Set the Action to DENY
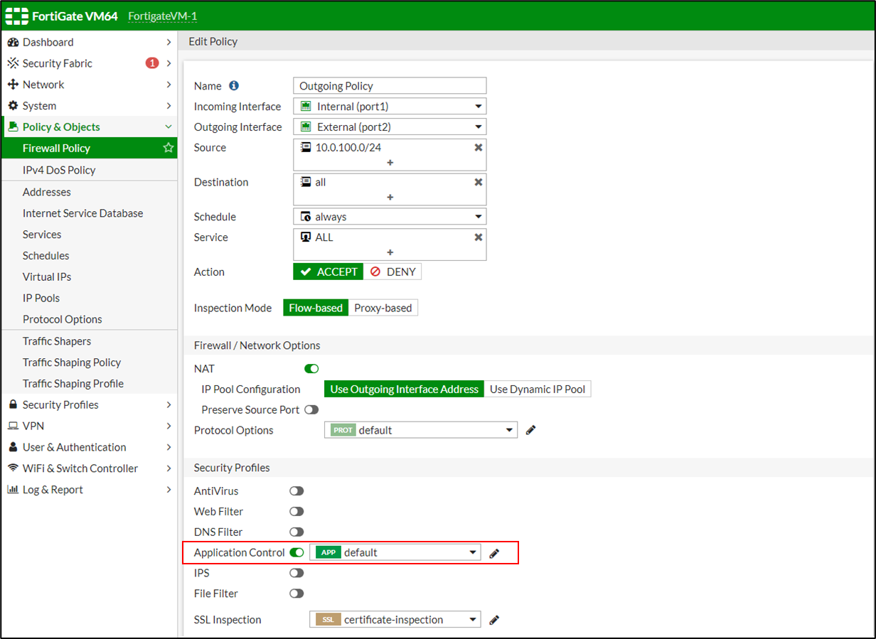The height and width of the screenshot is (639, 876). click(393, 272)
